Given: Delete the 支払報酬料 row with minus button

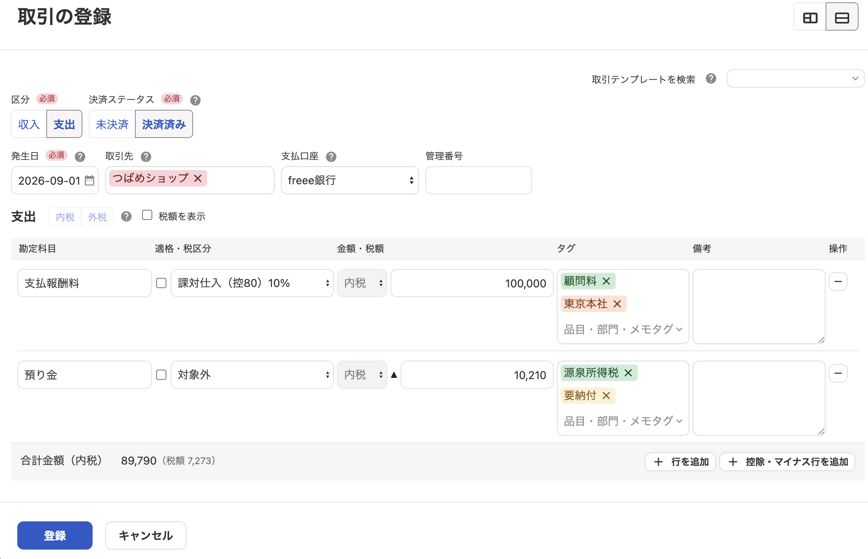Looking at the screenshot, I should [x=838, y=281].
